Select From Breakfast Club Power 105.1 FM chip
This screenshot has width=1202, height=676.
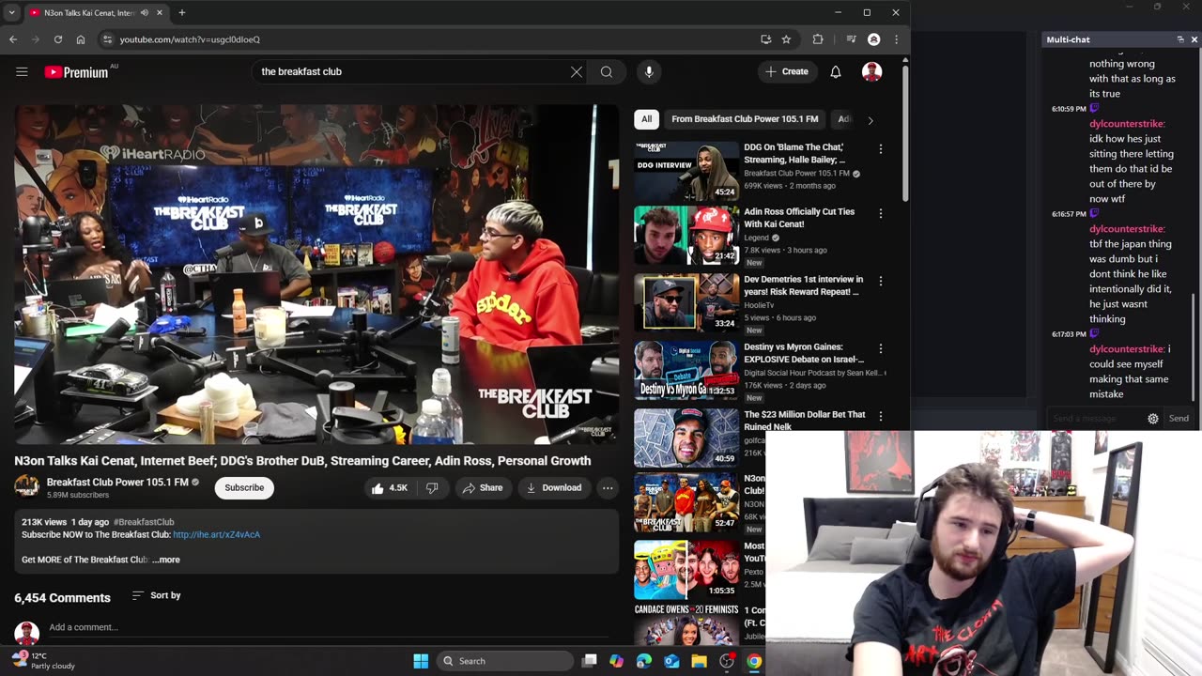pyautogui.click(x=745, y=119)
